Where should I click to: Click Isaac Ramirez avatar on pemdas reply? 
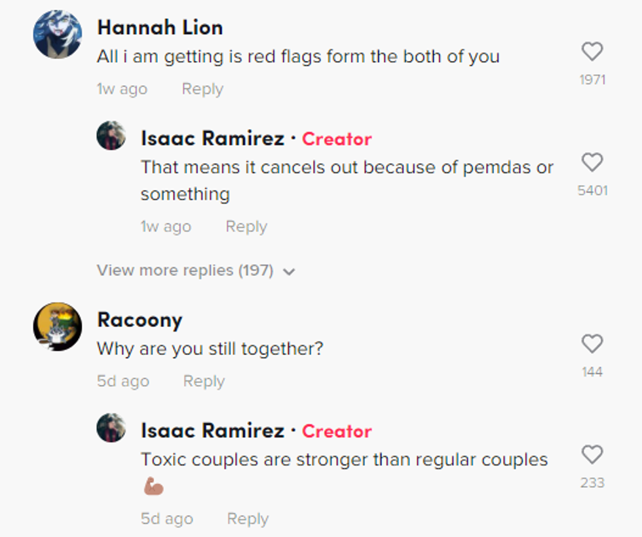pyautogui.click(x=111, y=136)
